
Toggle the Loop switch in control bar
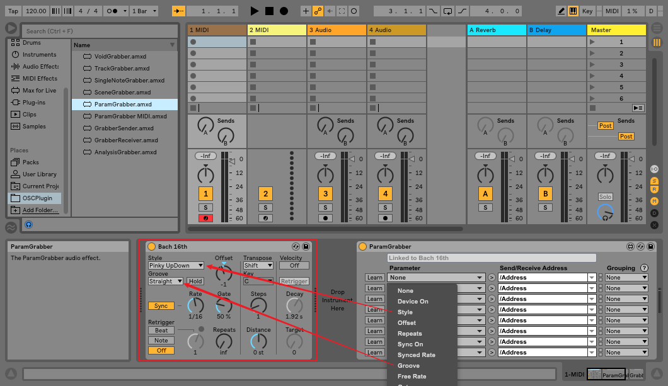[447, 11]
